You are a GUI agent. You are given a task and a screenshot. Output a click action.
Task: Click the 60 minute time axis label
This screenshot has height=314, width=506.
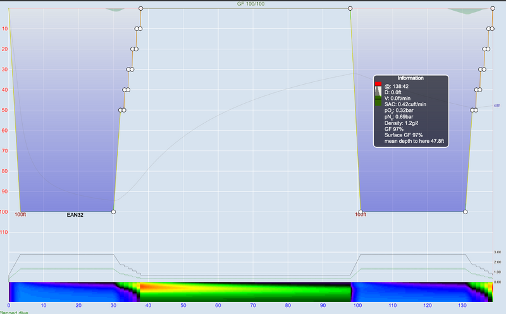[x=218, y=305]
